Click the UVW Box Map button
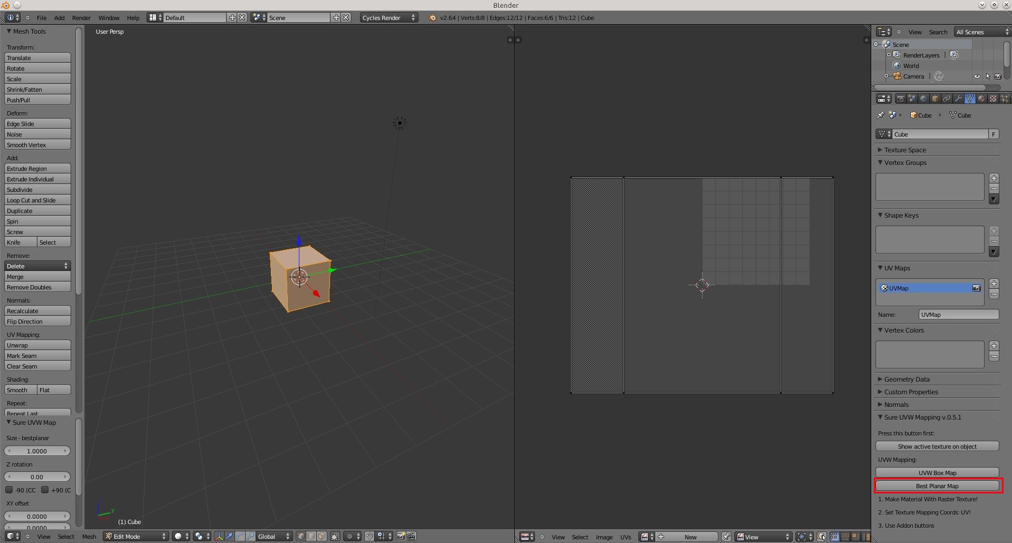This screenshot has width=1012, height=543. click(x=937, y=473)
